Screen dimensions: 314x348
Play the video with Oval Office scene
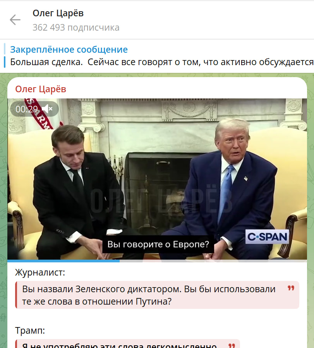157,179
